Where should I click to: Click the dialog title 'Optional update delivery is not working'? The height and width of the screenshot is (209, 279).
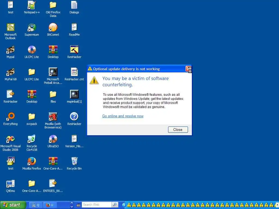pos(126,69)
